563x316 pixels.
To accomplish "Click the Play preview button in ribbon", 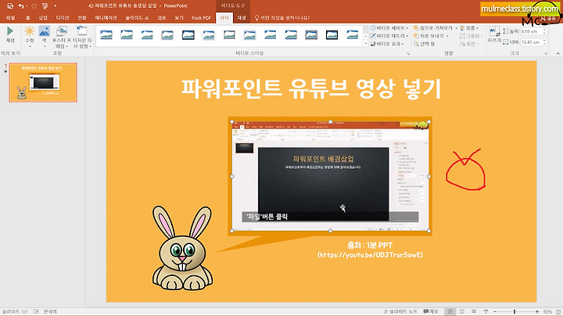I will click(10, 34).
